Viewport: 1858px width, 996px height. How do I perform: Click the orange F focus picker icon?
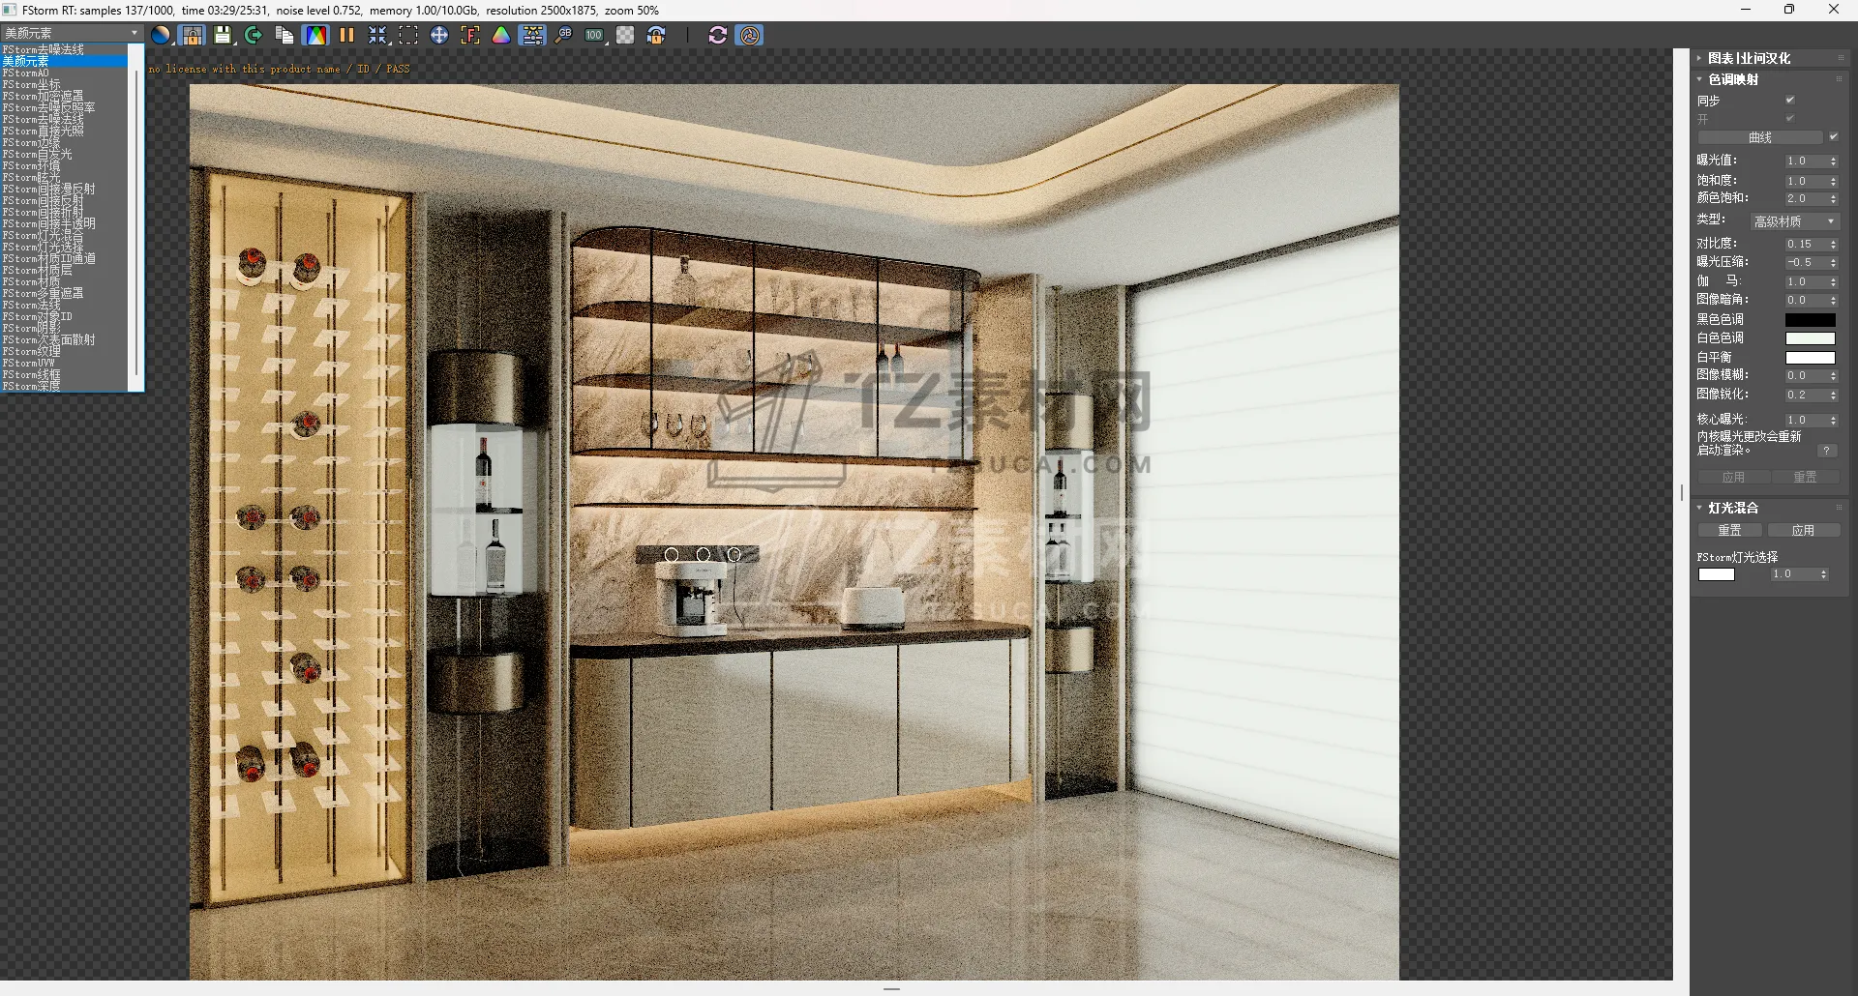click(470, 36)
